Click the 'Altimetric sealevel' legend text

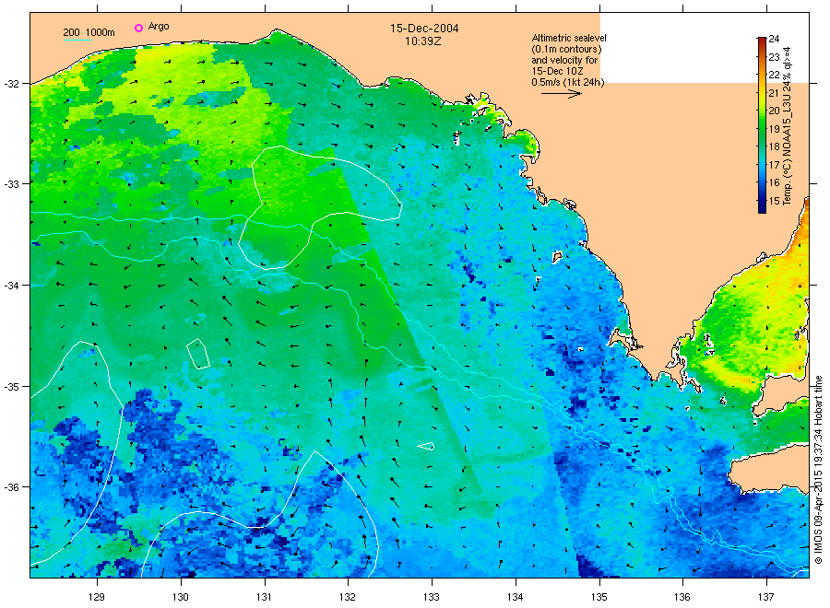(x=569, y=38)
